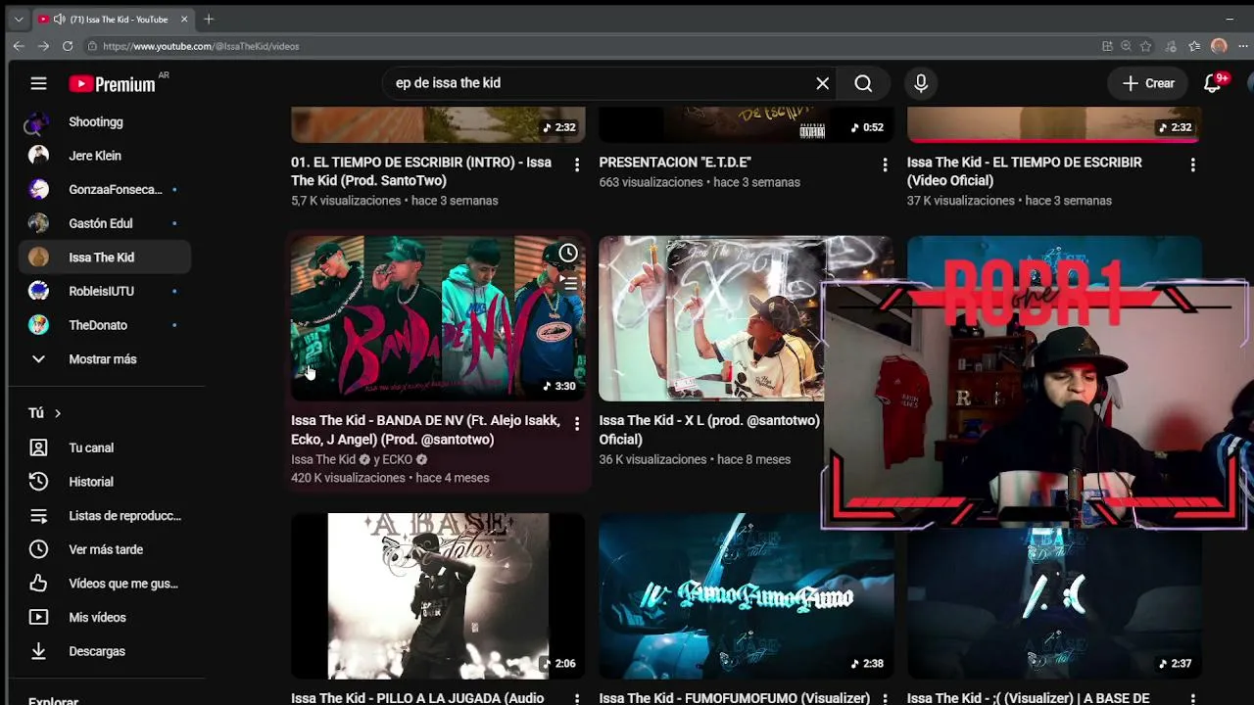Screen dimensions: 1254x705
Task: Open the Gastón Edul subscription channel
Action: [x=105, y=223]
